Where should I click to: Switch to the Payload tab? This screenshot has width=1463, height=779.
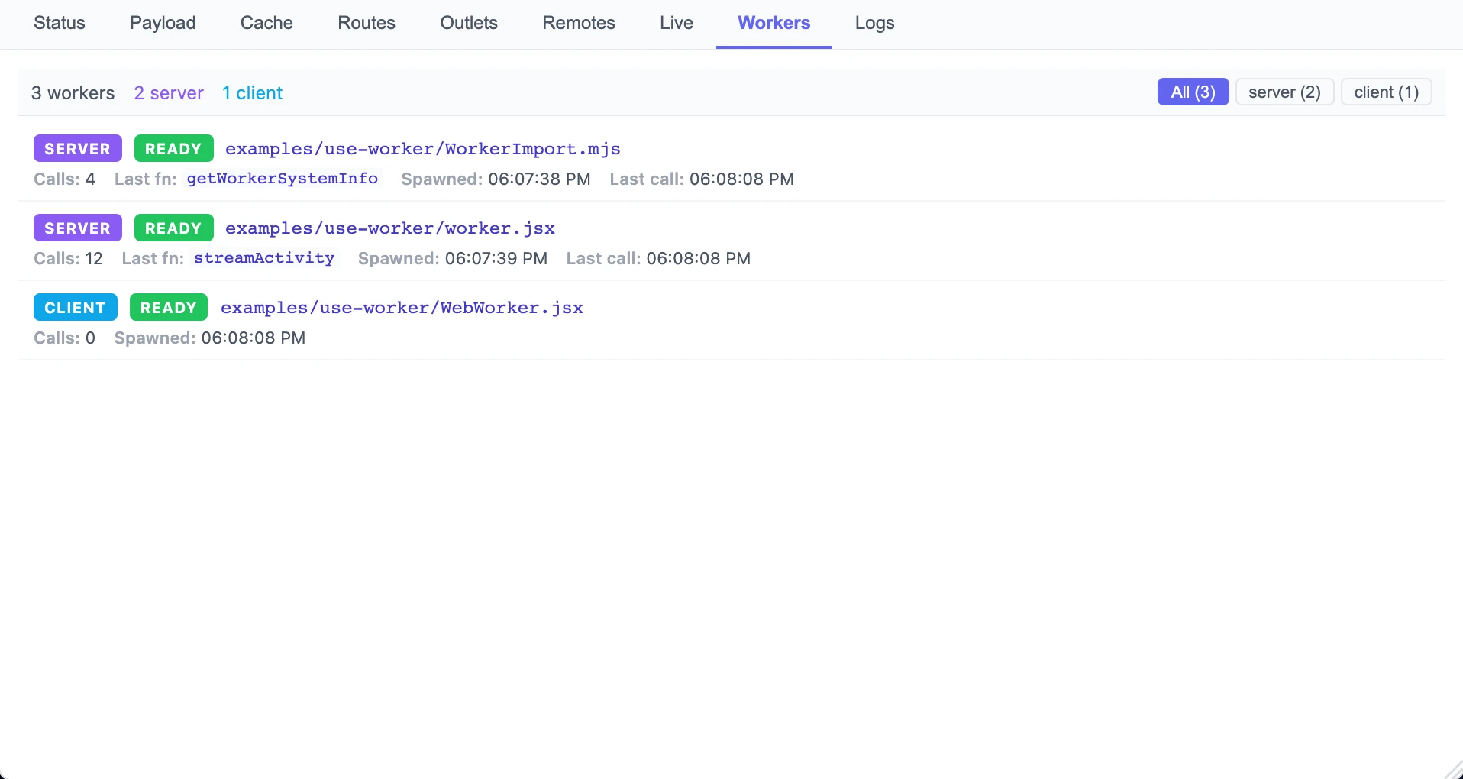(x=163, y=23)
